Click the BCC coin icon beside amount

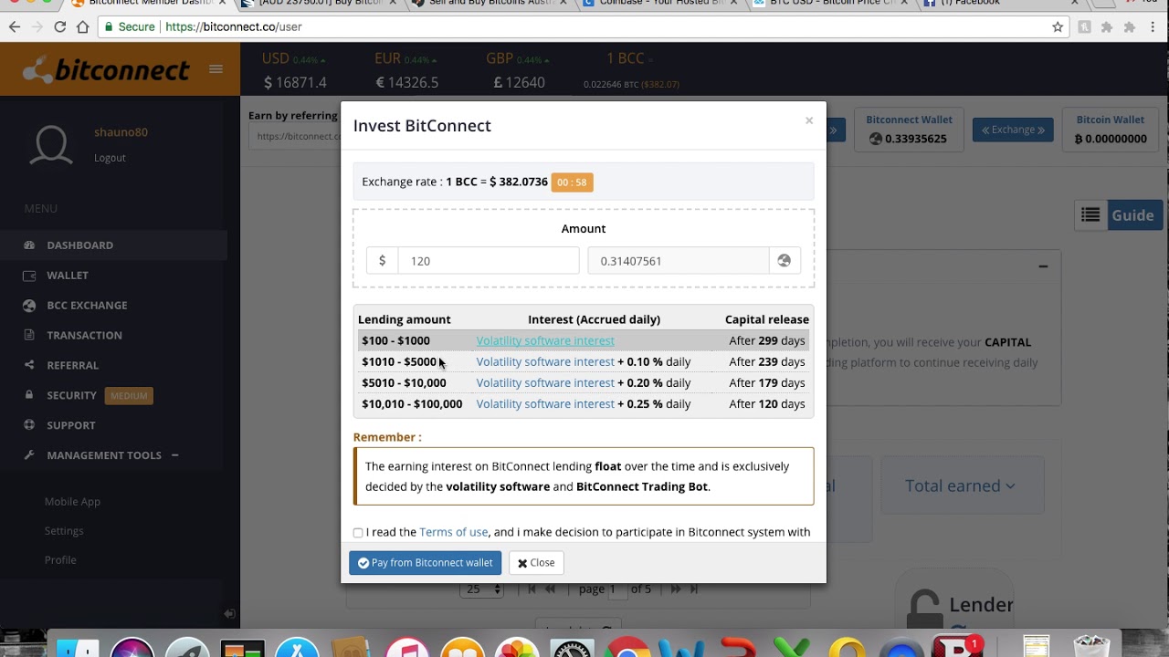[784, 261]
